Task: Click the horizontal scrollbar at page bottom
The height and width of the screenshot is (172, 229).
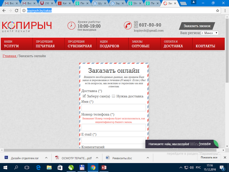Action: [x=112, y=150]
